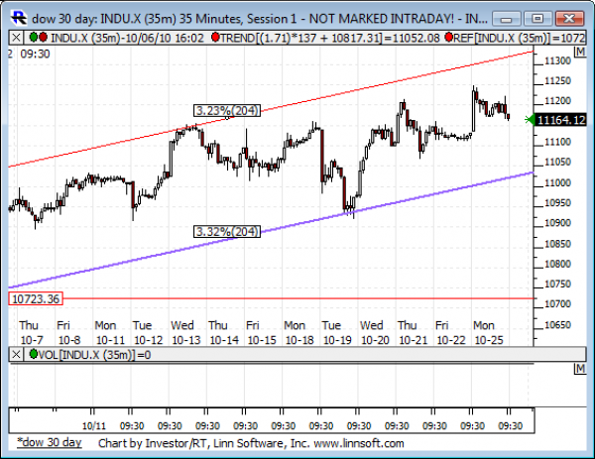
Task: Click the dark red INDU.X candle color dot
Action: coord(43,37)
